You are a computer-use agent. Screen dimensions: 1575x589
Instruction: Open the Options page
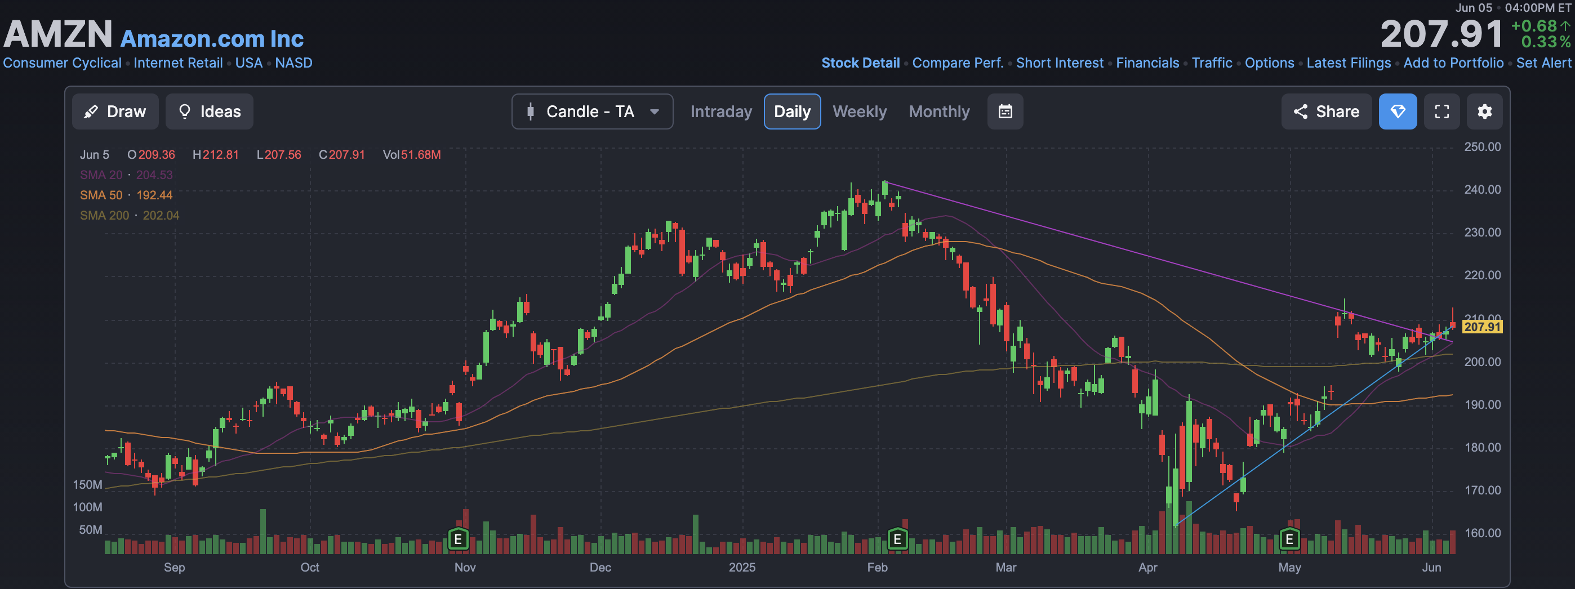point(1269,63)
